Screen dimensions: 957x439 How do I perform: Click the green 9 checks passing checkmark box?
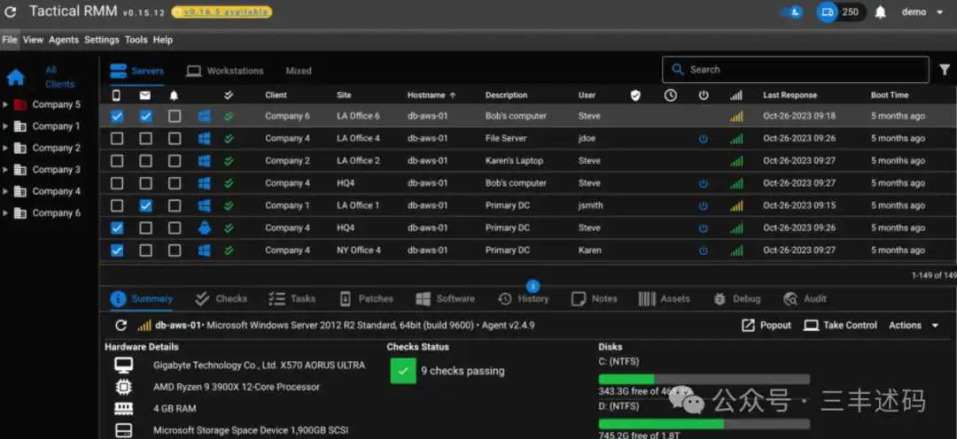(403, 371)
